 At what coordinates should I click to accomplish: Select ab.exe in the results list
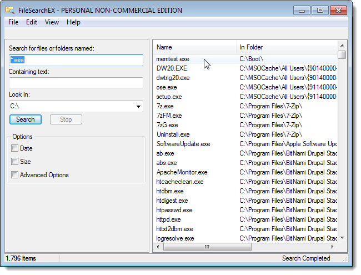pyautogui.click(x=165, y=153)
